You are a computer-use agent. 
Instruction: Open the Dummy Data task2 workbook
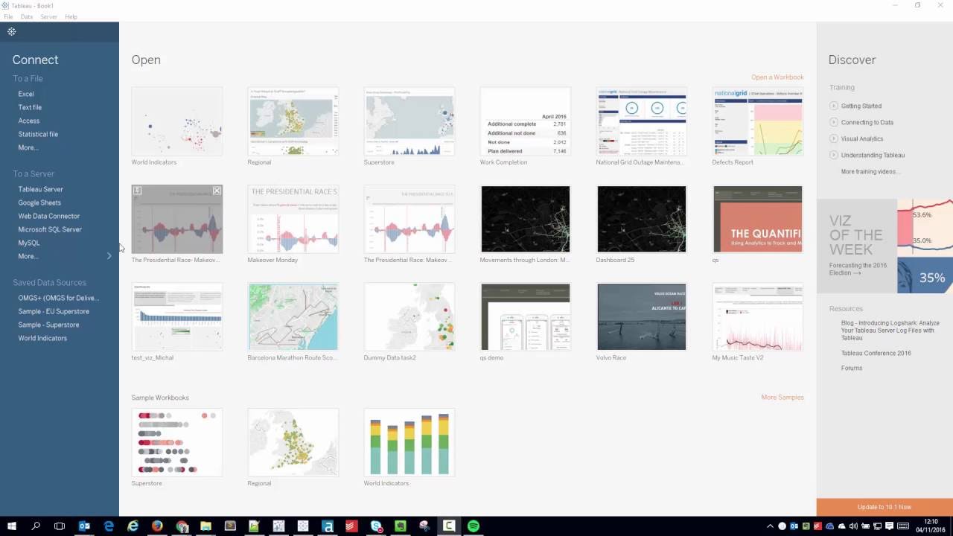[409, 316]
